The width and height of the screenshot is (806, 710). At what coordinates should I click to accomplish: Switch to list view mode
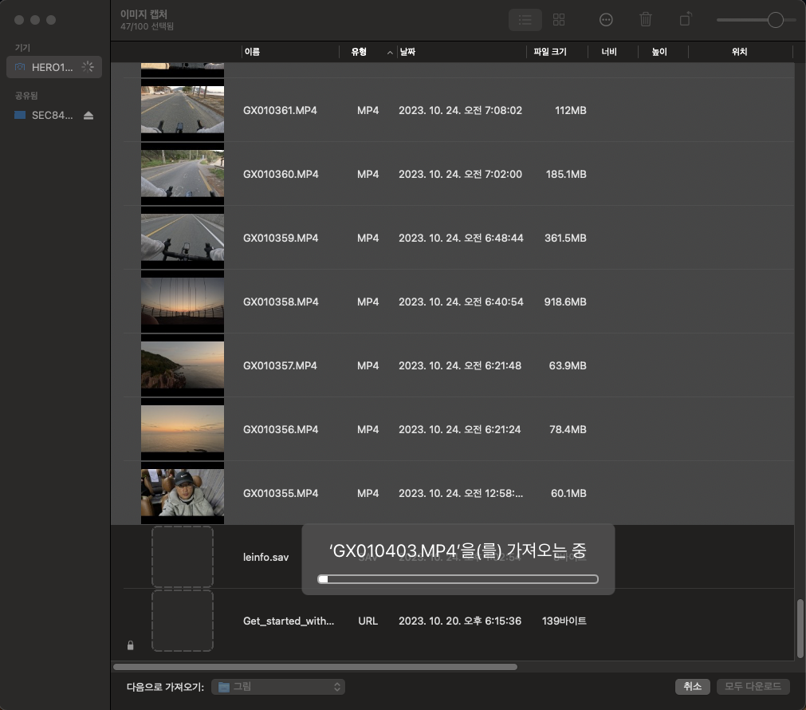(525, 20)
